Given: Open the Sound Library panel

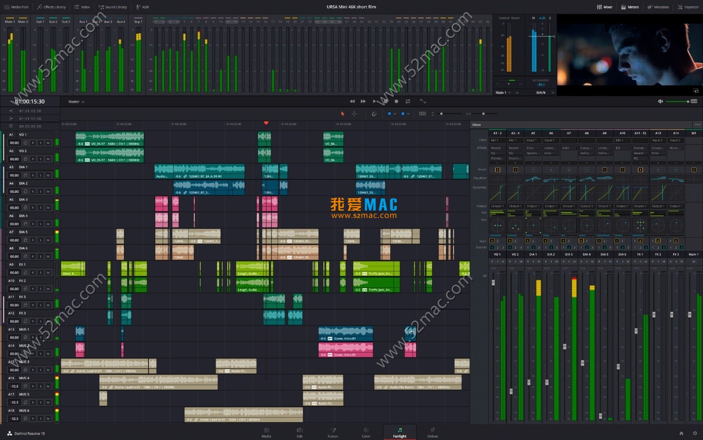Looking at the screenshot, I should [x=112, y=7].
